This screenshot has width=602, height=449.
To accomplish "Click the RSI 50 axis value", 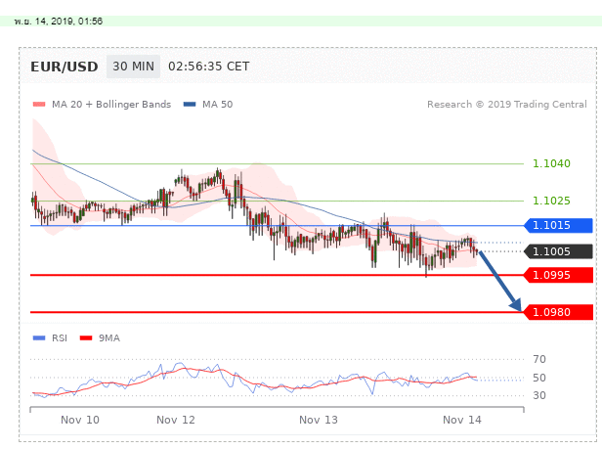I will 539,378.
